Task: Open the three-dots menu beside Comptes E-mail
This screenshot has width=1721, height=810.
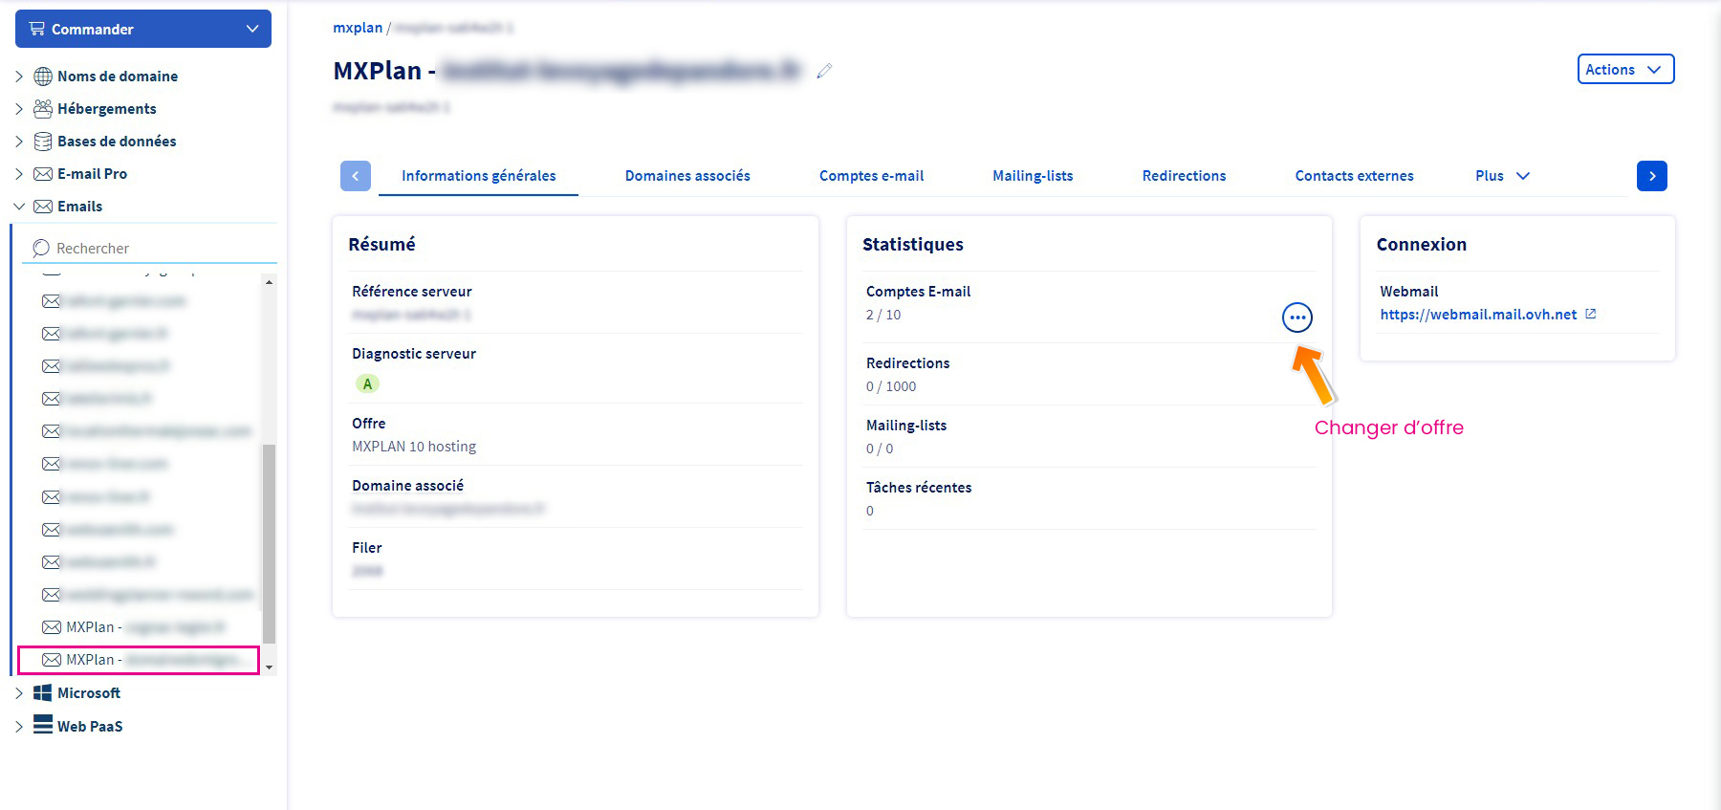Action: pyautogui.click(x=1296, y=317)
